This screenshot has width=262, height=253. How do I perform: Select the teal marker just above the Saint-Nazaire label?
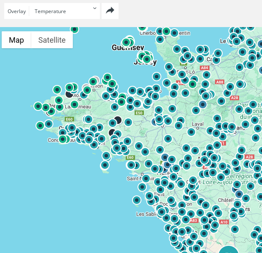pyautogui.click(x=146, y=179)
